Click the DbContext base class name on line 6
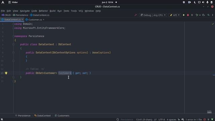 [x=65, y=44]
